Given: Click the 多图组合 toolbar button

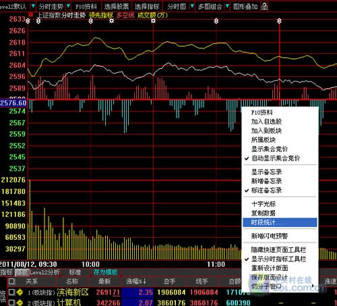Looking at the screenshot, I should [x=210, y=6].
